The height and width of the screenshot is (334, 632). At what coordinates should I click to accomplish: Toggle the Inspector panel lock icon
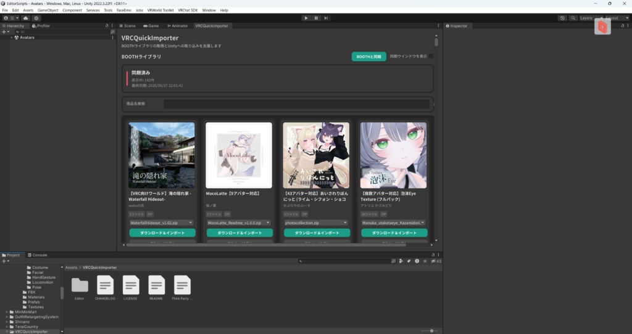point(622,25)
